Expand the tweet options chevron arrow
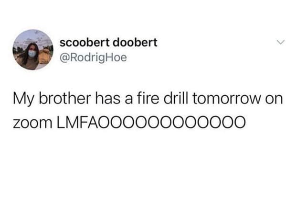Viewport: 286px width, 205px height. pos(280,42)
